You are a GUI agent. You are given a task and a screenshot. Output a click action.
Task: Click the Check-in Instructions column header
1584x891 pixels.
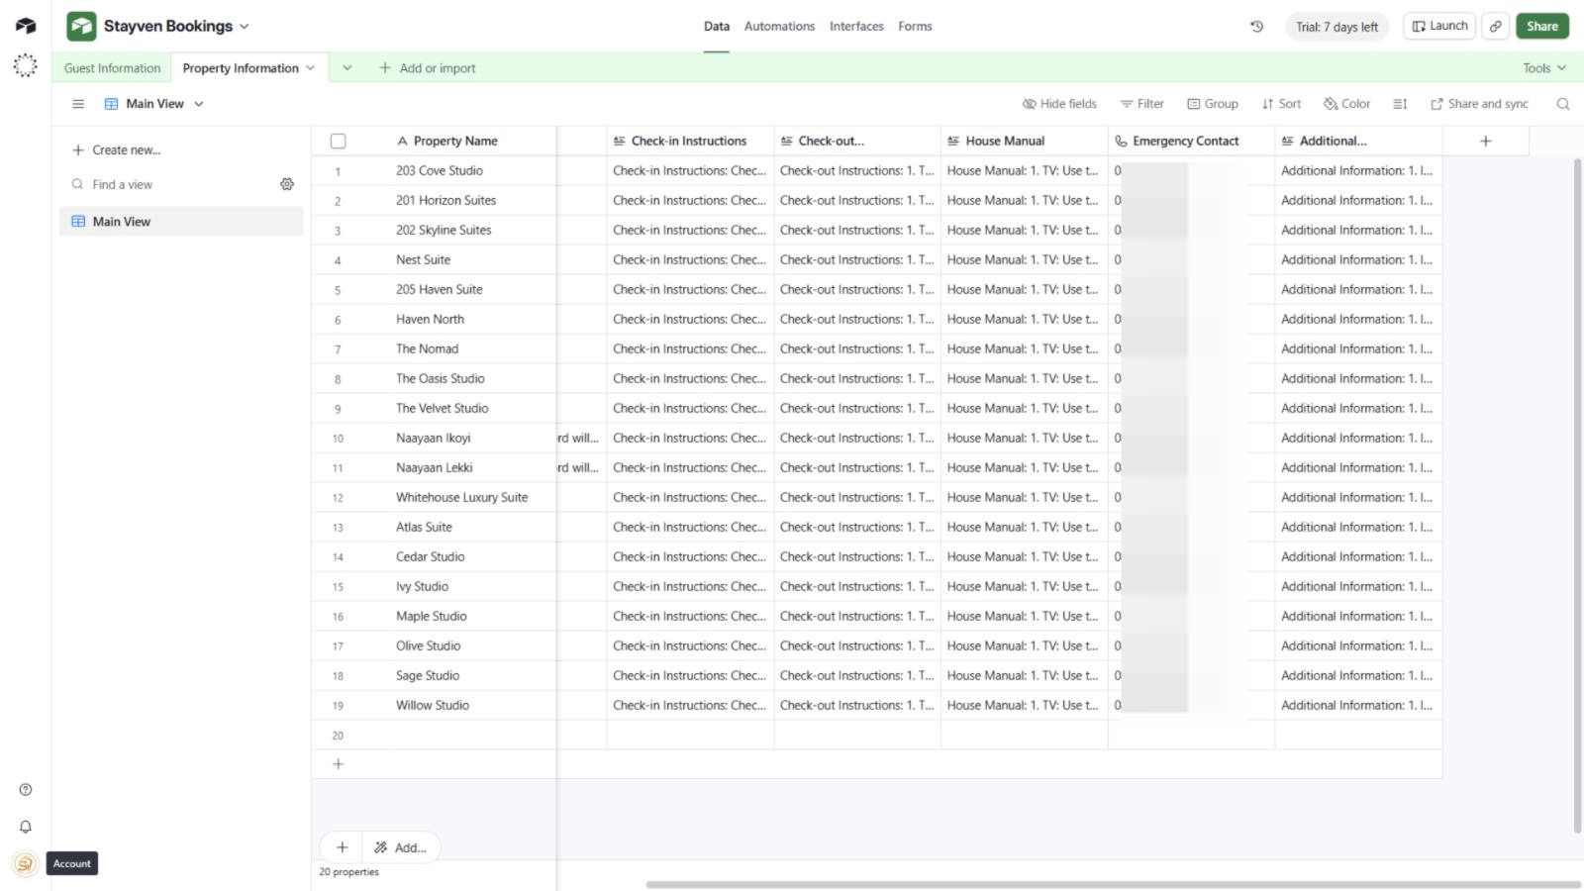point(690,141)
